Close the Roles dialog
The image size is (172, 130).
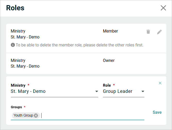tap(163, 8)
